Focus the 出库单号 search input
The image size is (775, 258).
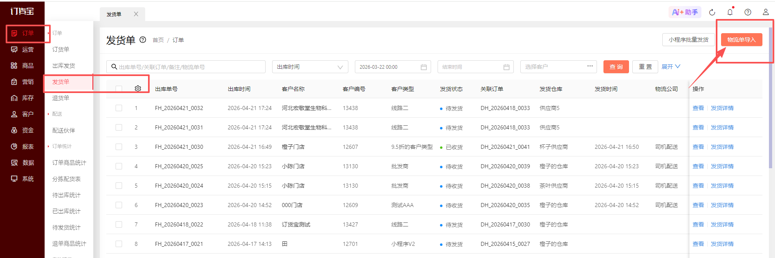186,67
